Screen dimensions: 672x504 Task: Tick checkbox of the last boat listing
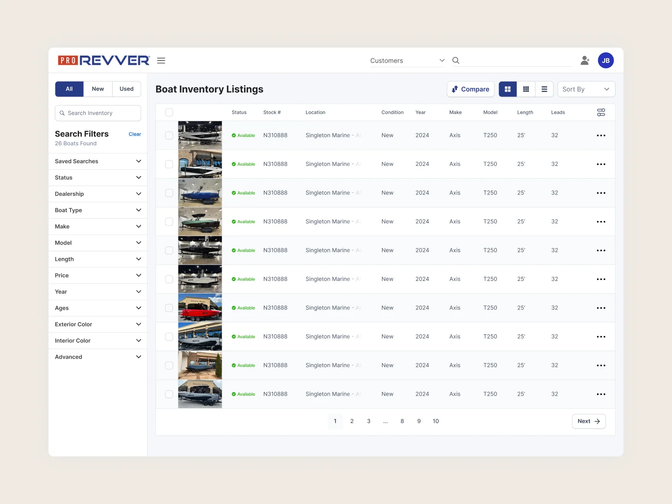169,394
